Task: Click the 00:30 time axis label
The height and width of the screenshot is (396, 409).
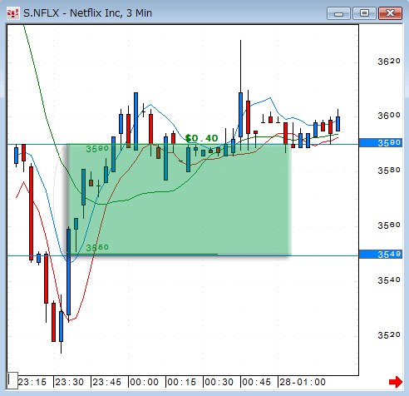Action: pyautogui.click(x=219, y=382)
